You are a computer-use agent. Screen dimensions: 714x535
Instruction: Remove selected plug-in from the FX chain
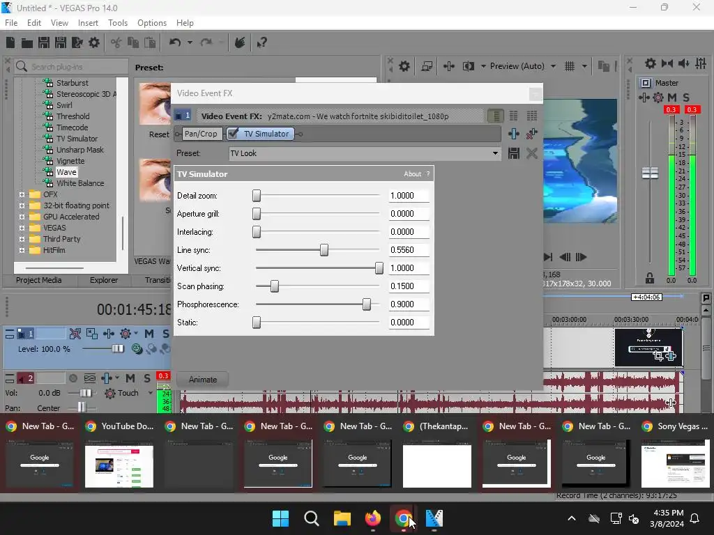531,134
